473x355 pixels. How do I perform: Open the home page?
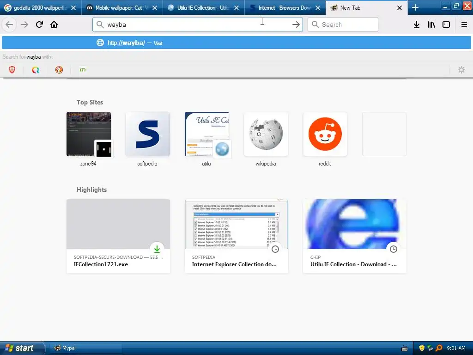54,24
